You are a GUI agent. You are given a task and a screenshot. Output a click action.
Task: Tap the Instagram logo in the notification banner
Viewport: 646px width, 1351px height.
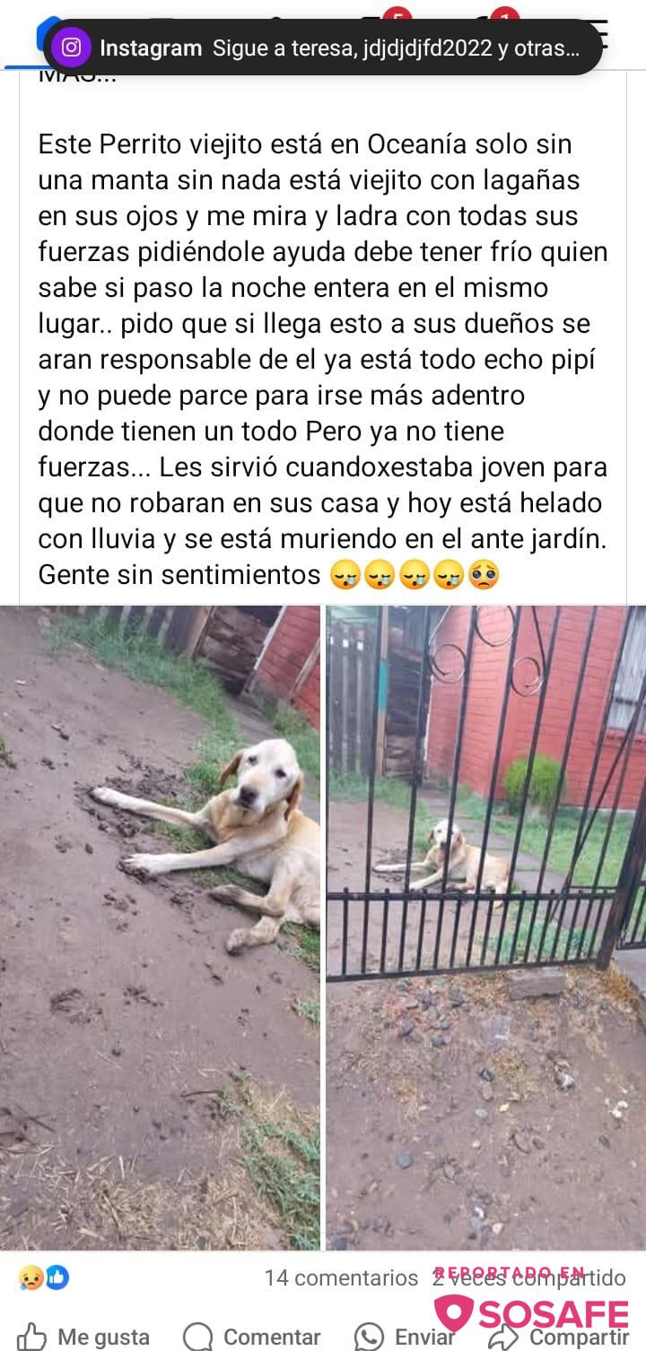[x=71, y=48]
